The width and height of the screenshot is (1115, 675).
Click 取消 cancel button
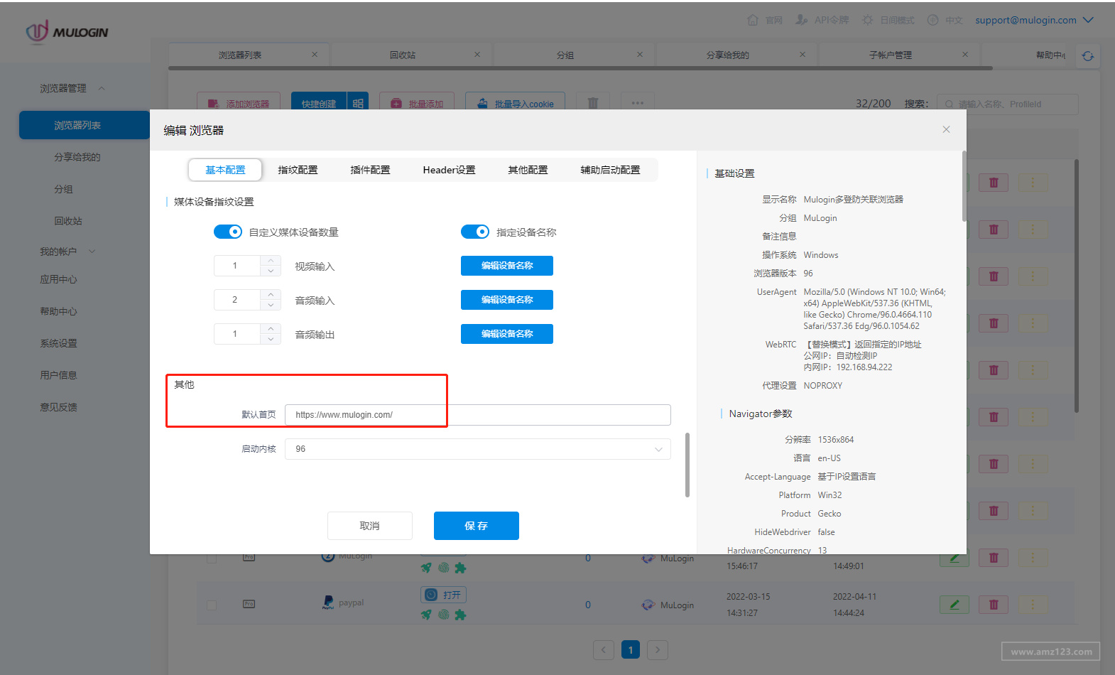click(370, 526)
